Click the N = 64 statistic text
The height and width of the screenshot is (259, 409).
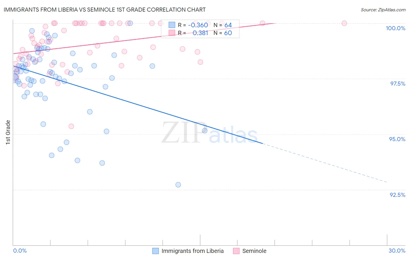[223, 25]
